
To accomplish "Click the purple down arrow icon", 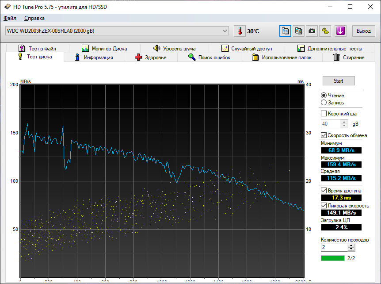I will click(340, 31).
